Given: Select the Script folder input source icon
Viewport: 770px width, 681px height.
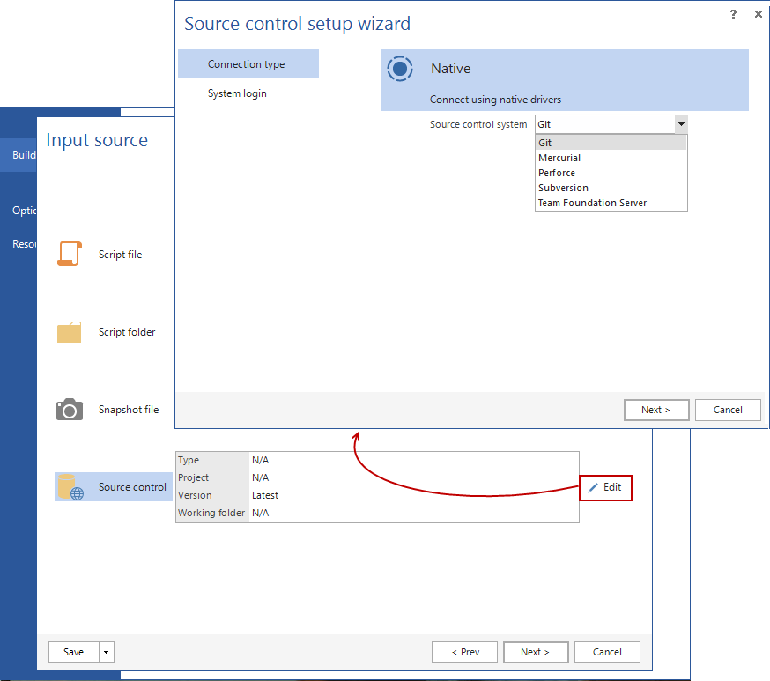Looking at the screenshot, I should click(x=70, y=331).
